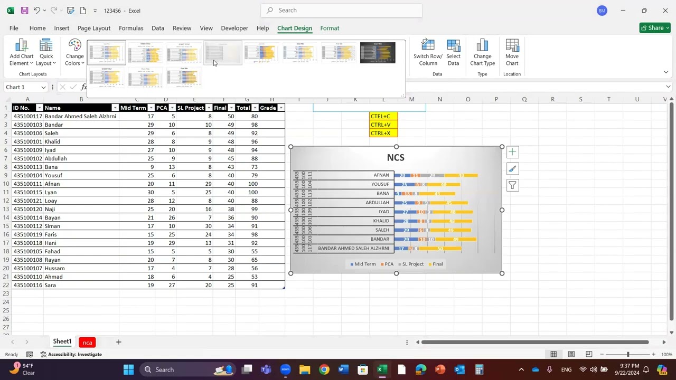Open Zoom from taskbar

coord(285,369)
